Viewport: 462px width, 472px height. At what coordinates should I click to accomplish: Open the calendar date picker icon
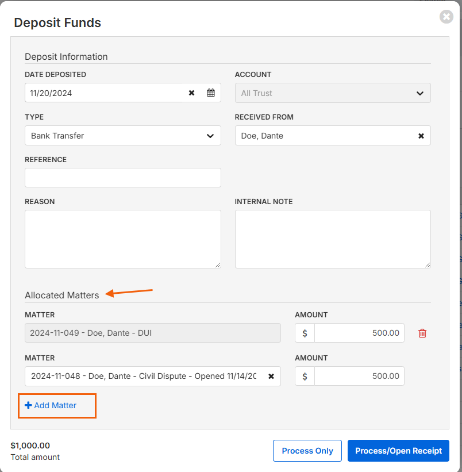click(x=211, y=93)
